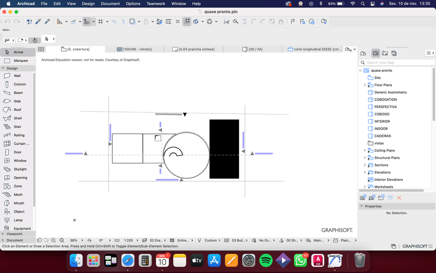Open the Publisher Sets in Navigator
Screen dimensions: 436x273
coord(394,53)
